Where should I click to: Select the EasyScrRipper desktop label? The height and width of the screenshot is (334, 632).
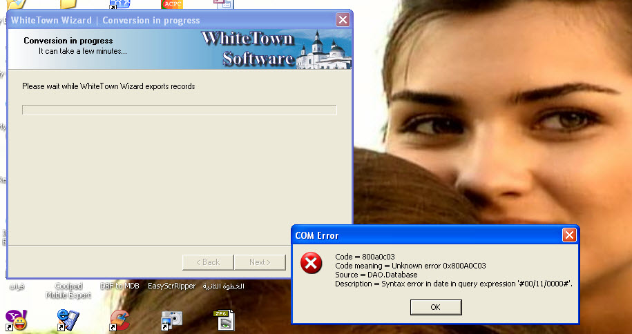172,286
